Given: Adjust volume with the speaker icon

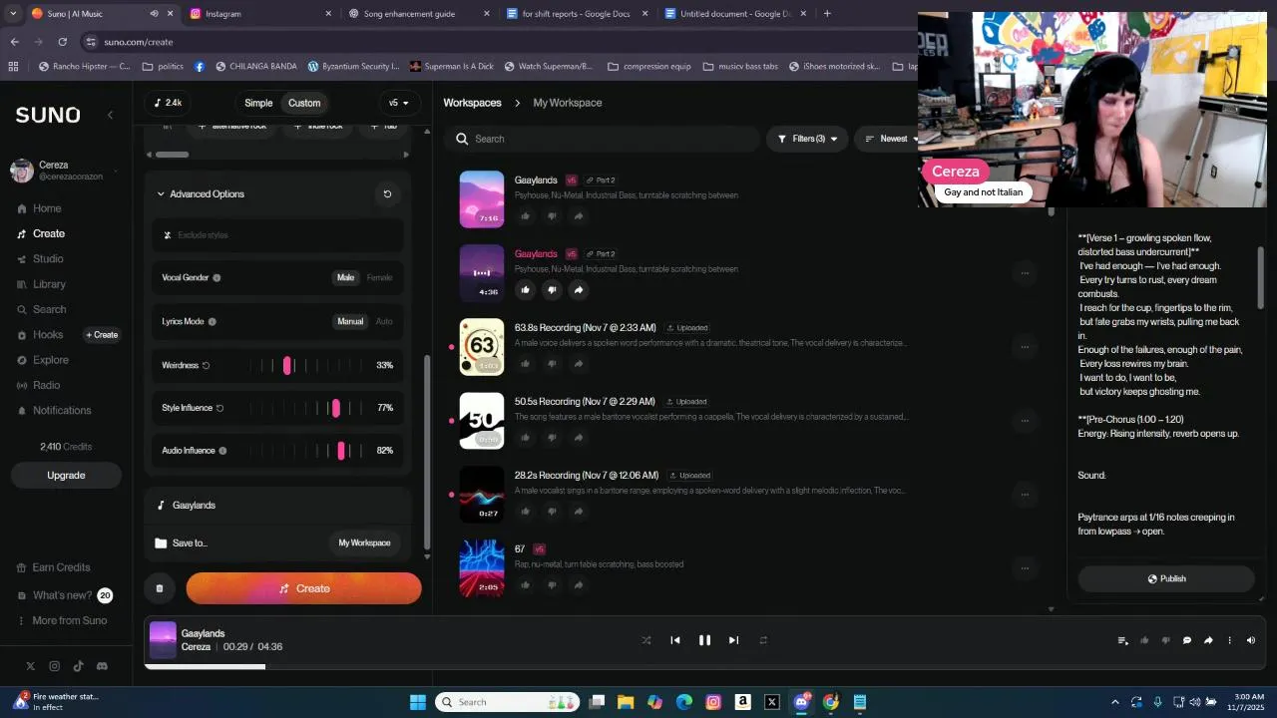Looking at the screenshot, I should click(x=1251, y=641).
